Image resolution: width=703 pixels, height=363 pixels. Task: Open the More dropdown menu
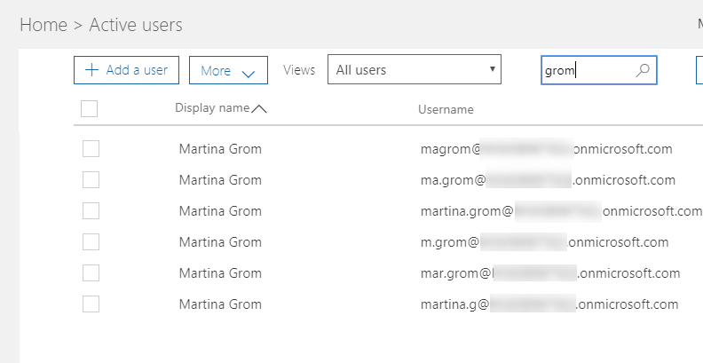[x=228, y=70]
